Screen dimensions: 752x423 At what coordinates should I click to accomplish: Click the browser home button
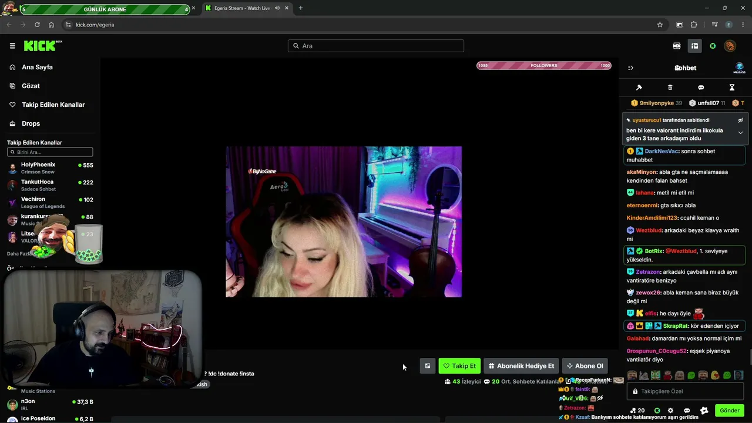(51, 25)
